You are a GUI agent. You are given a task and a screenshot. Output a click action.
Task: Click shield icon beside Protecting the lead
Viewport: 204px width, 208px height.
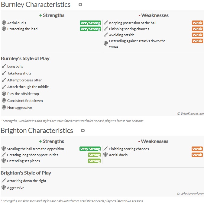[4, 29]
